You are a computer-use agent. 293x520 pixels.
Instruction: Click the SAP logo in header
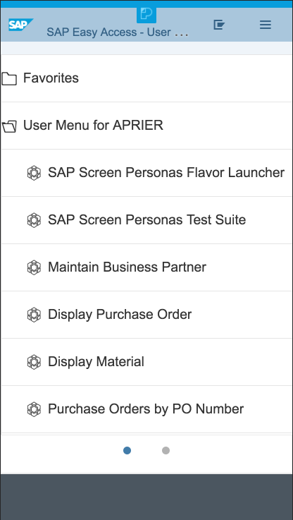click(x=21, y=25)
